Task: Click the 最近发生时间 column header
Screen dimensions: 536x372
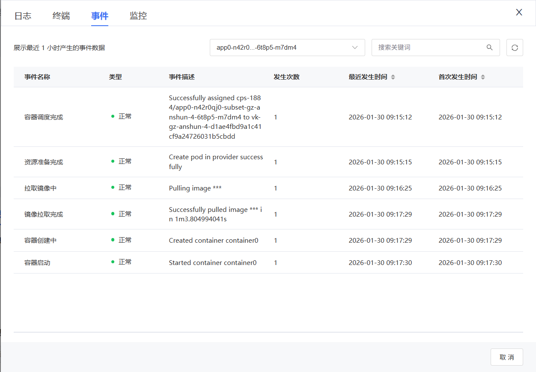Action: 368,77
